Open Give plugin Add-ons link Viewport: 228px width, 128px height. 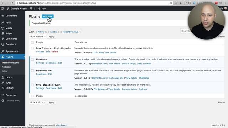(142, 89)
